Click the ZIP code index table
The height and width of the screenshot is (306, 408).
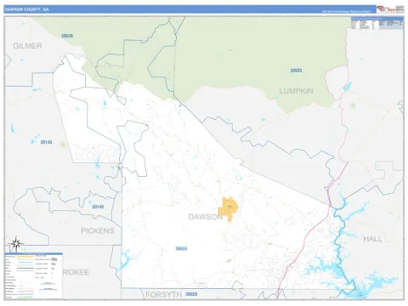(377, 23)
